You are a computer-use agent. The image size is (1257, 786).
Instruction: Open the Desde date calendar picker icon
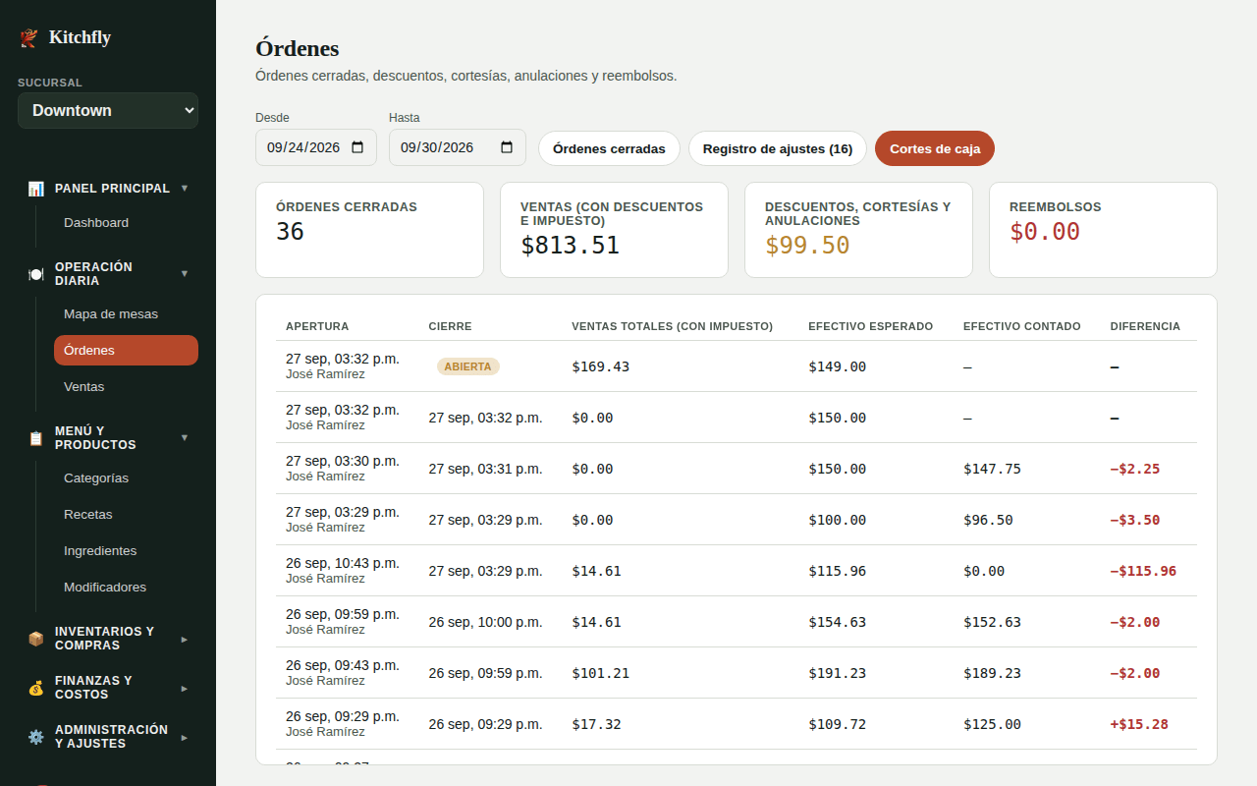[x=357, y=147]
